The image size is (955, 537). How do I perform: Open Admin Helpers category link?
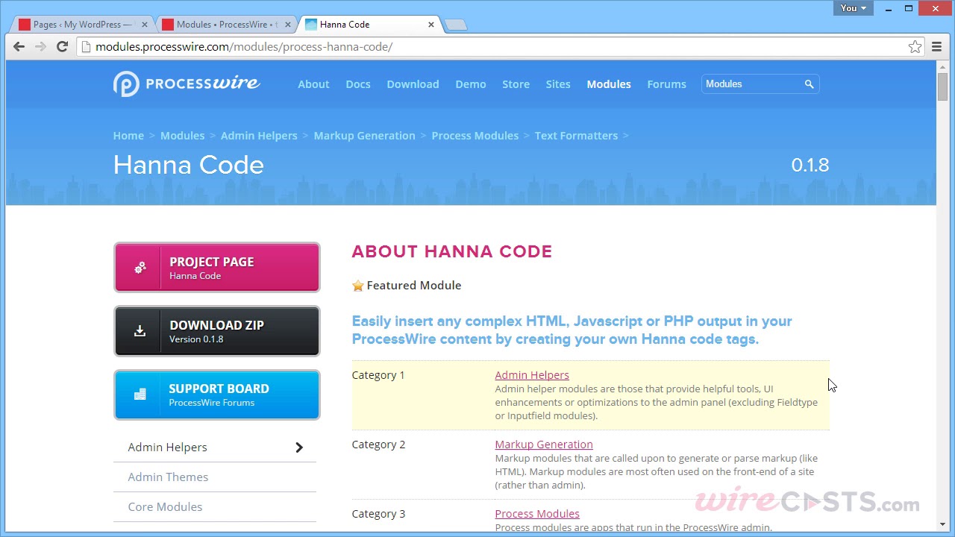[x=532, y=375]
